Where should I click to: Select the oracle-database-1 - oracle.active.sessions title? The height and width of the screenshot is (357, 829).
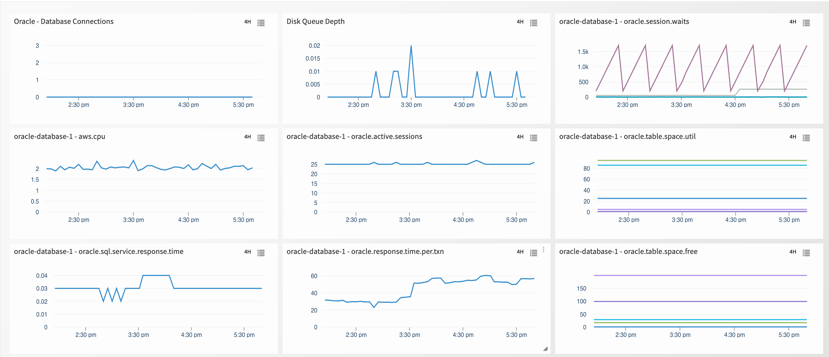(354, 136)
